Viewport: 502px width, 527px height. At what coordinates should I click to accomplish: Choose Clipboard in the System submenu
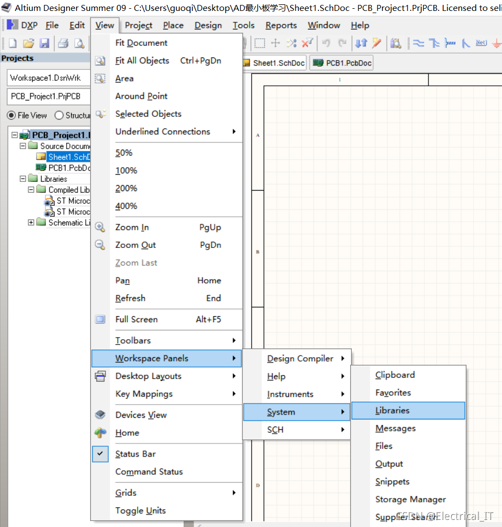408,375
